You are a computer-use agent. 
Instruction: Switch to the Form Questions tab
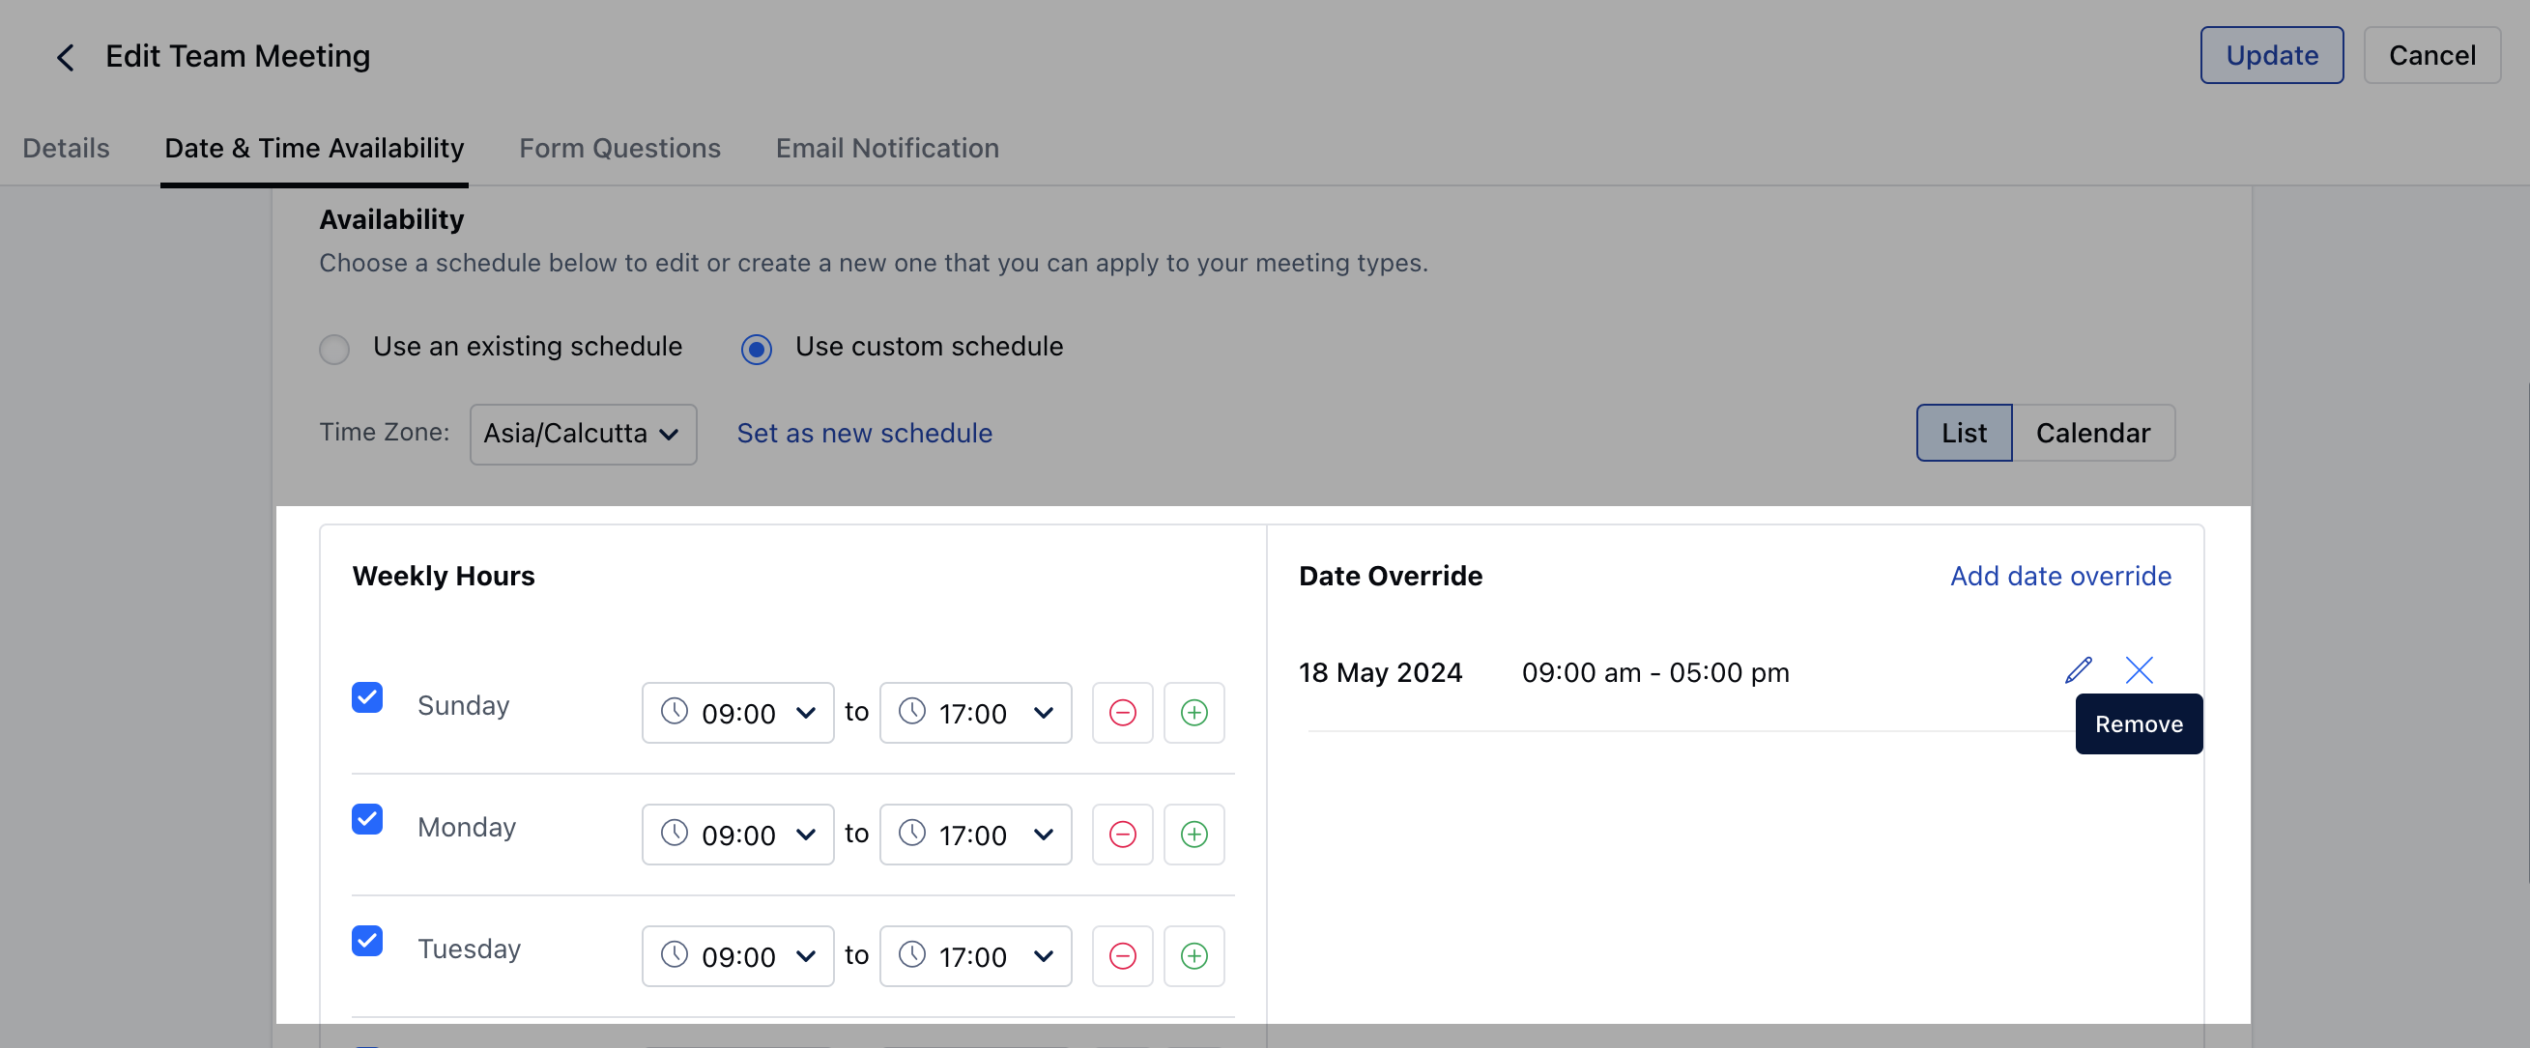pos(619,148)
